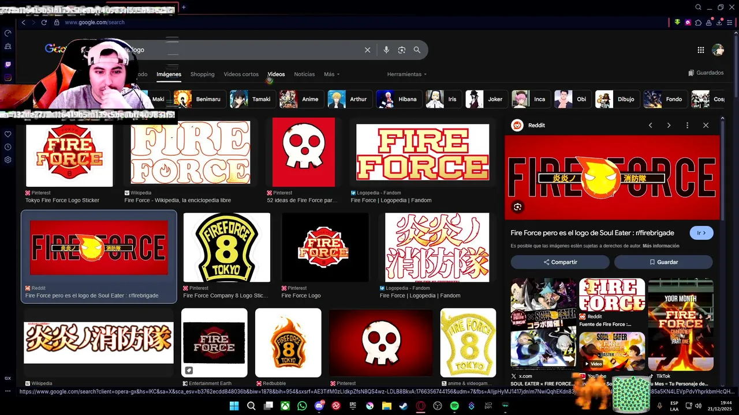Screen dimensions: 739x415
Task: Open the Guardados saved items link
Action: pyautogui.click(x=706, y=73)
